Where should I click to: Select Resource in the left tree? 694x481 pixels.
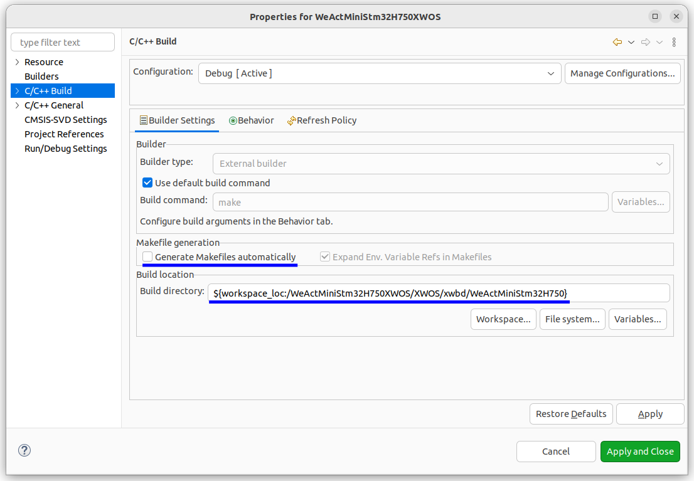pos(44,62)
